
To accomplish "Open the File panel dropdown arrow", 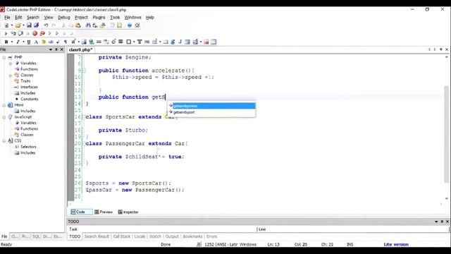I will pos(51,49).
